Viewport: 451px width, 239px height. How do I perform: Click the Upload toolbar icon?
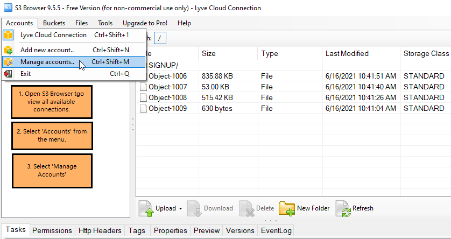(146, 208)
